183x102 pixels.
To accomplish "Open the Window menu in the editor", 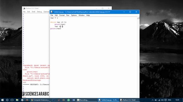I will [x=81, y=15].
